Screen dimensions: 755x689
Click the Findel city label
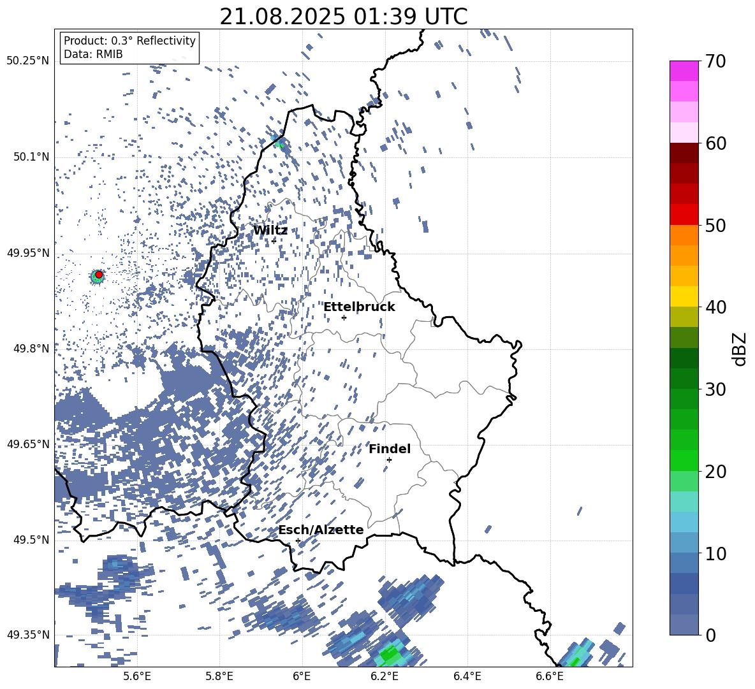(390, 449)
